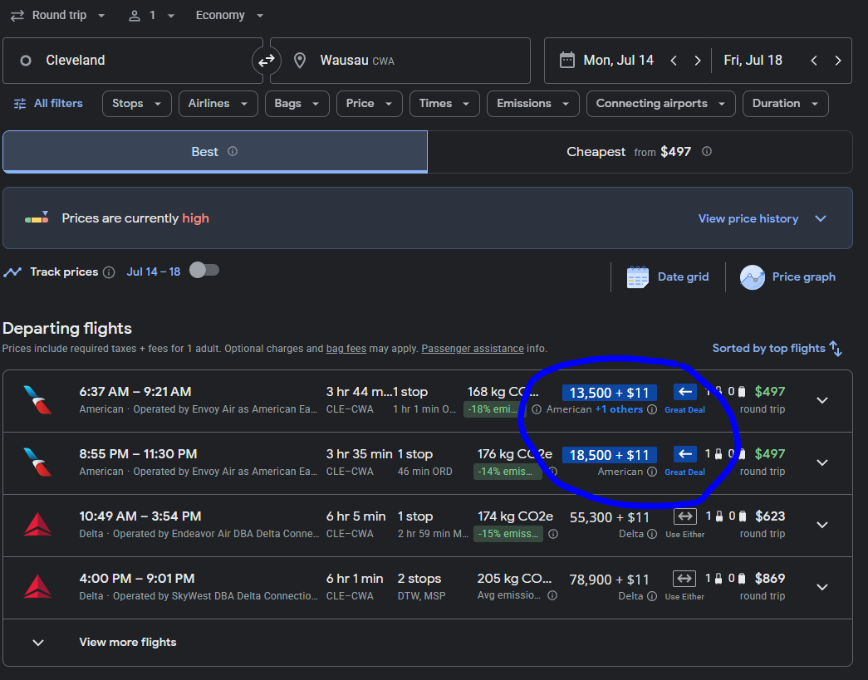Expand View price history
The image size is (868, 680).
point(763,218)
